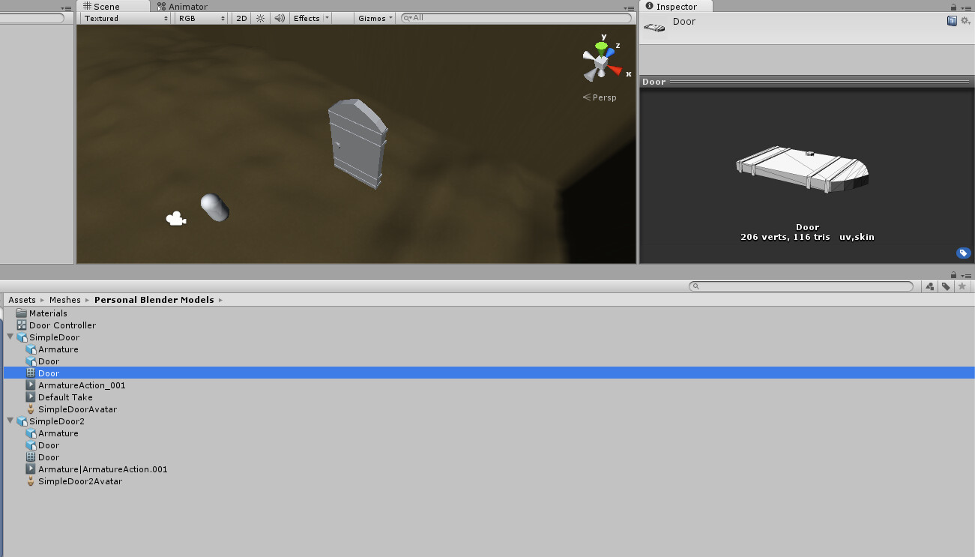Toggle scene lighting with the sun icon
Viewport: 975px width, 557px height.
click(259, 18)
